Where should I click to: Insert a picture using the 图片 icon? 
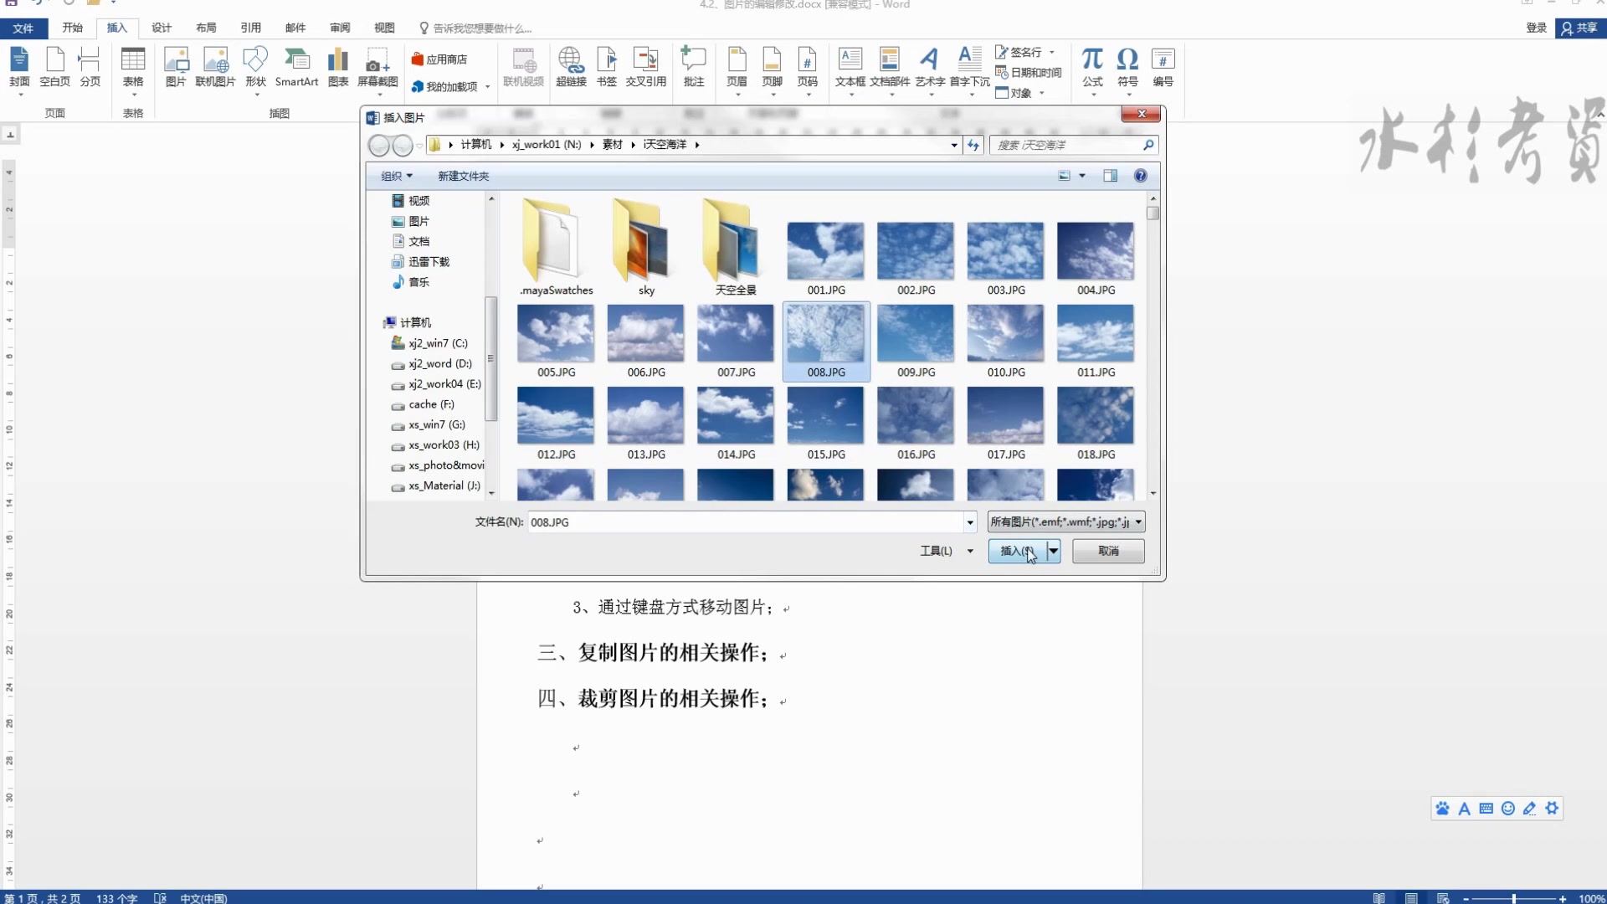point(176,67)
